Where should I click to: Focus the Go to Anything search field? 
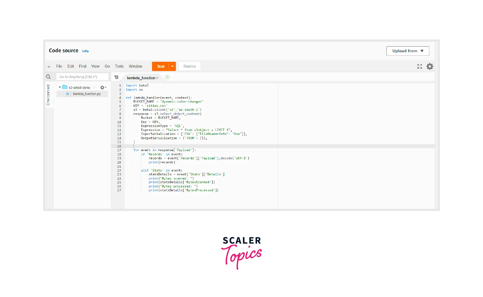82,77
